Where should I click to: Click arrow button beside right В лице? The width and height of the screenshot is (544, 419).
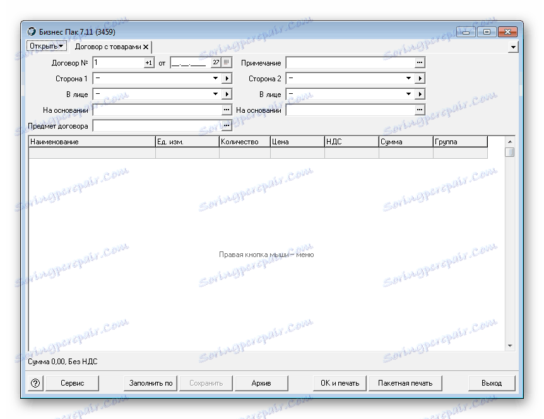[x=420, y=94]
